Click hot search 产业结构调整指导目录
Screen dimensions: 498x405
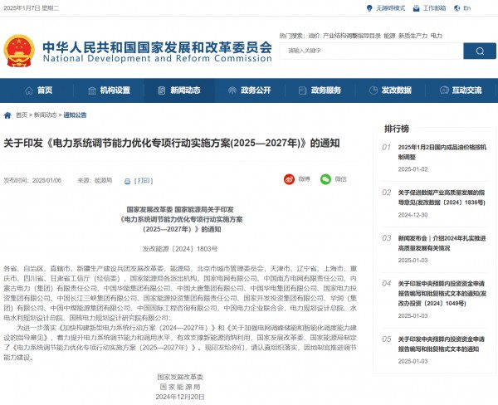[x=352, y=36]
